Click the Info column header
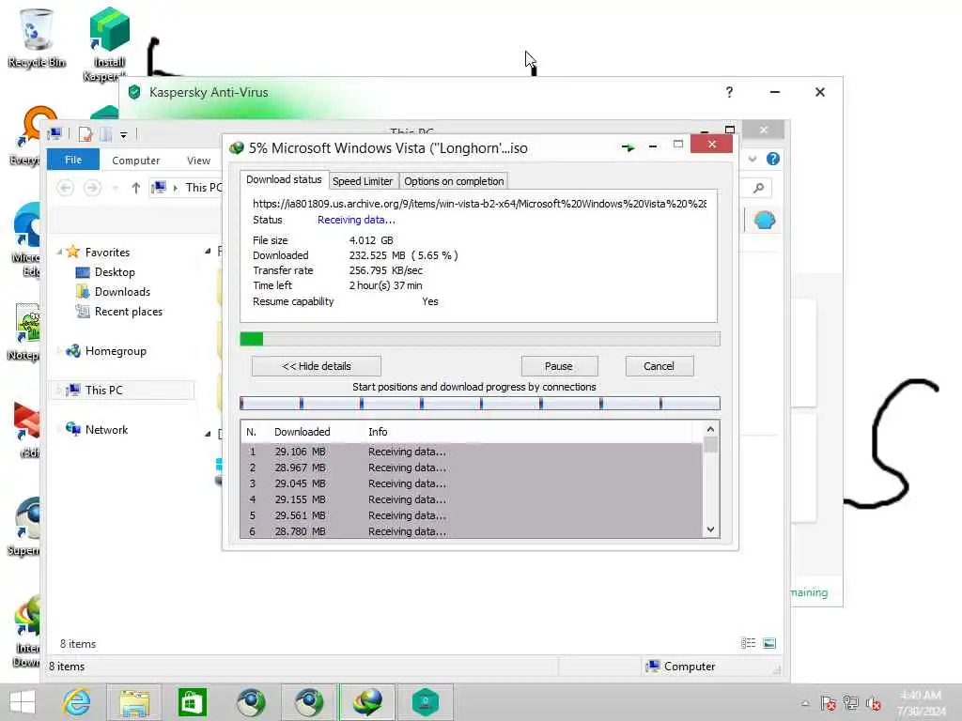Screen dimensions: 962x721 [378, 432]
